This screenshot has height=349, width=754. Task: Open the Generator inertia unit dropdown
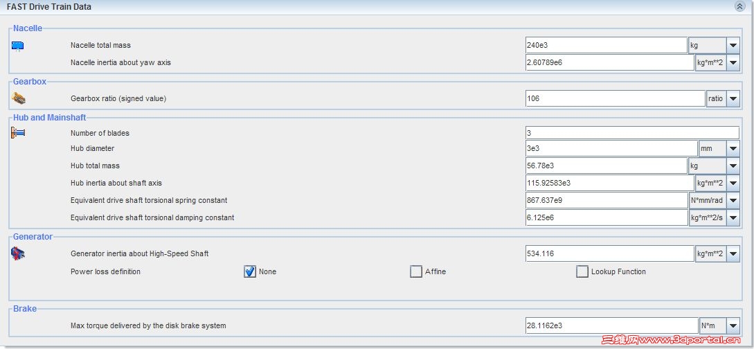click(733, 253)
